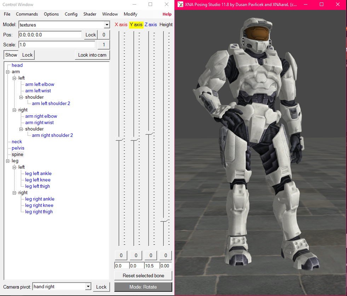Screen dimensions: 347x296
Task: Open the Config menu
Action: [x=71, y=14]
